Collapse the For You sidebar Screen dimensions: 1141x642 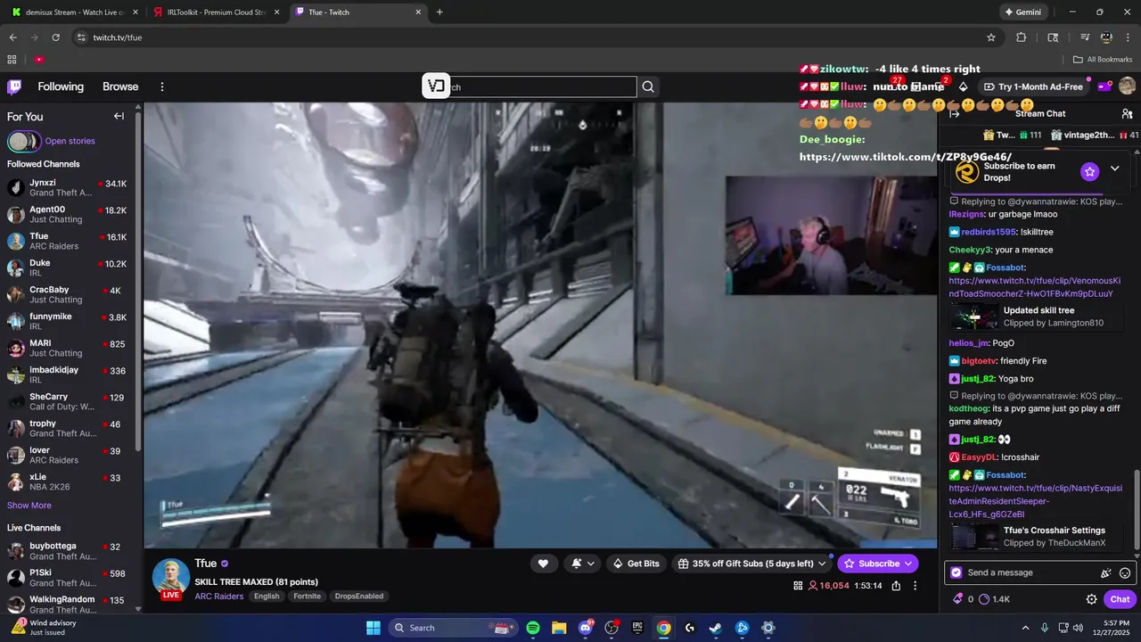[119, 116]
